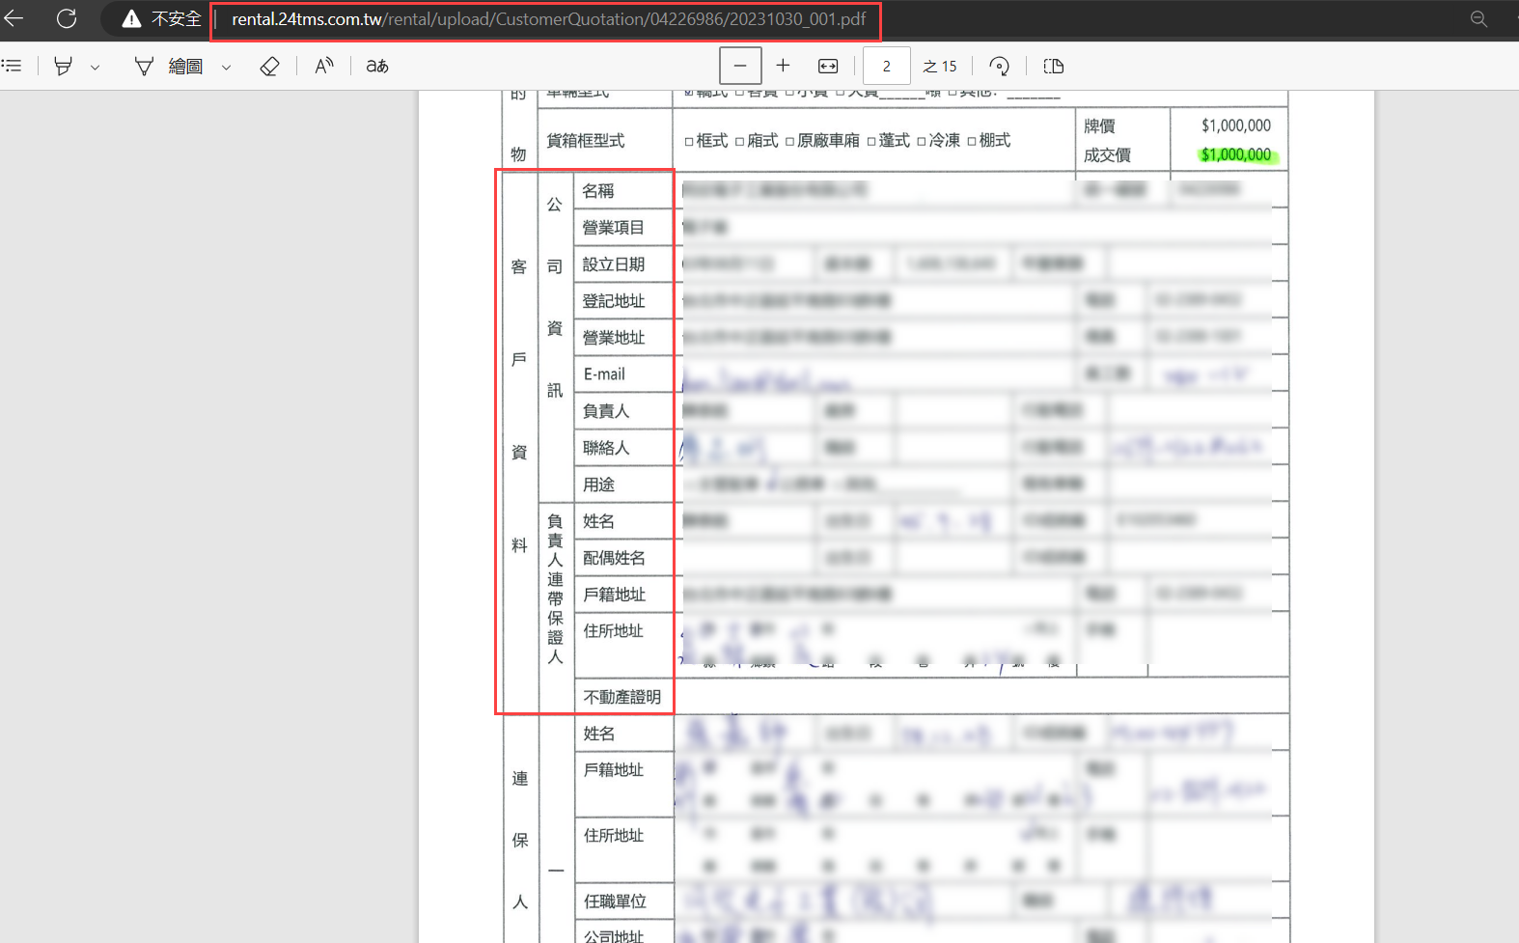Viewport: 1519px width, 943px height.
Task: Click the 成交價 label
Action: point(1107,154)
